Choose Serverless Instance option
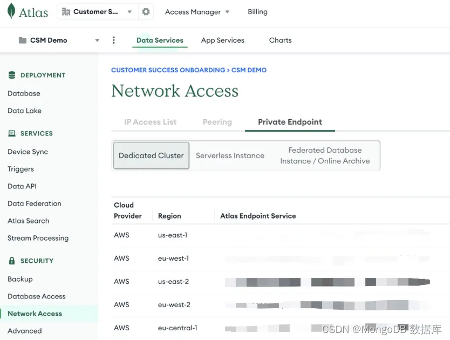This screenshot has height=340, width=450. (230, 155)
